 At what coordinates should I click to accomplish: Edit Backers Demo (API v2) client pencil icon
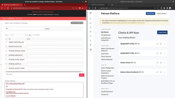[x=157, y=63]
